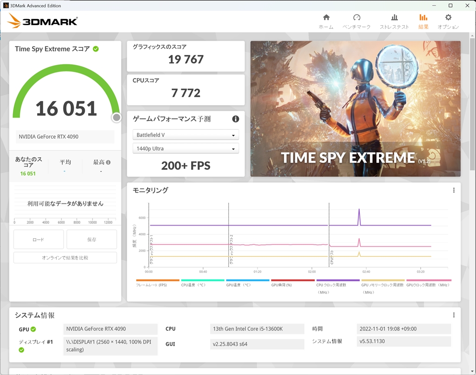Screen dimensions: 476x375
Task: Click the system info version v5.53.1130
Action: [404, 341]
